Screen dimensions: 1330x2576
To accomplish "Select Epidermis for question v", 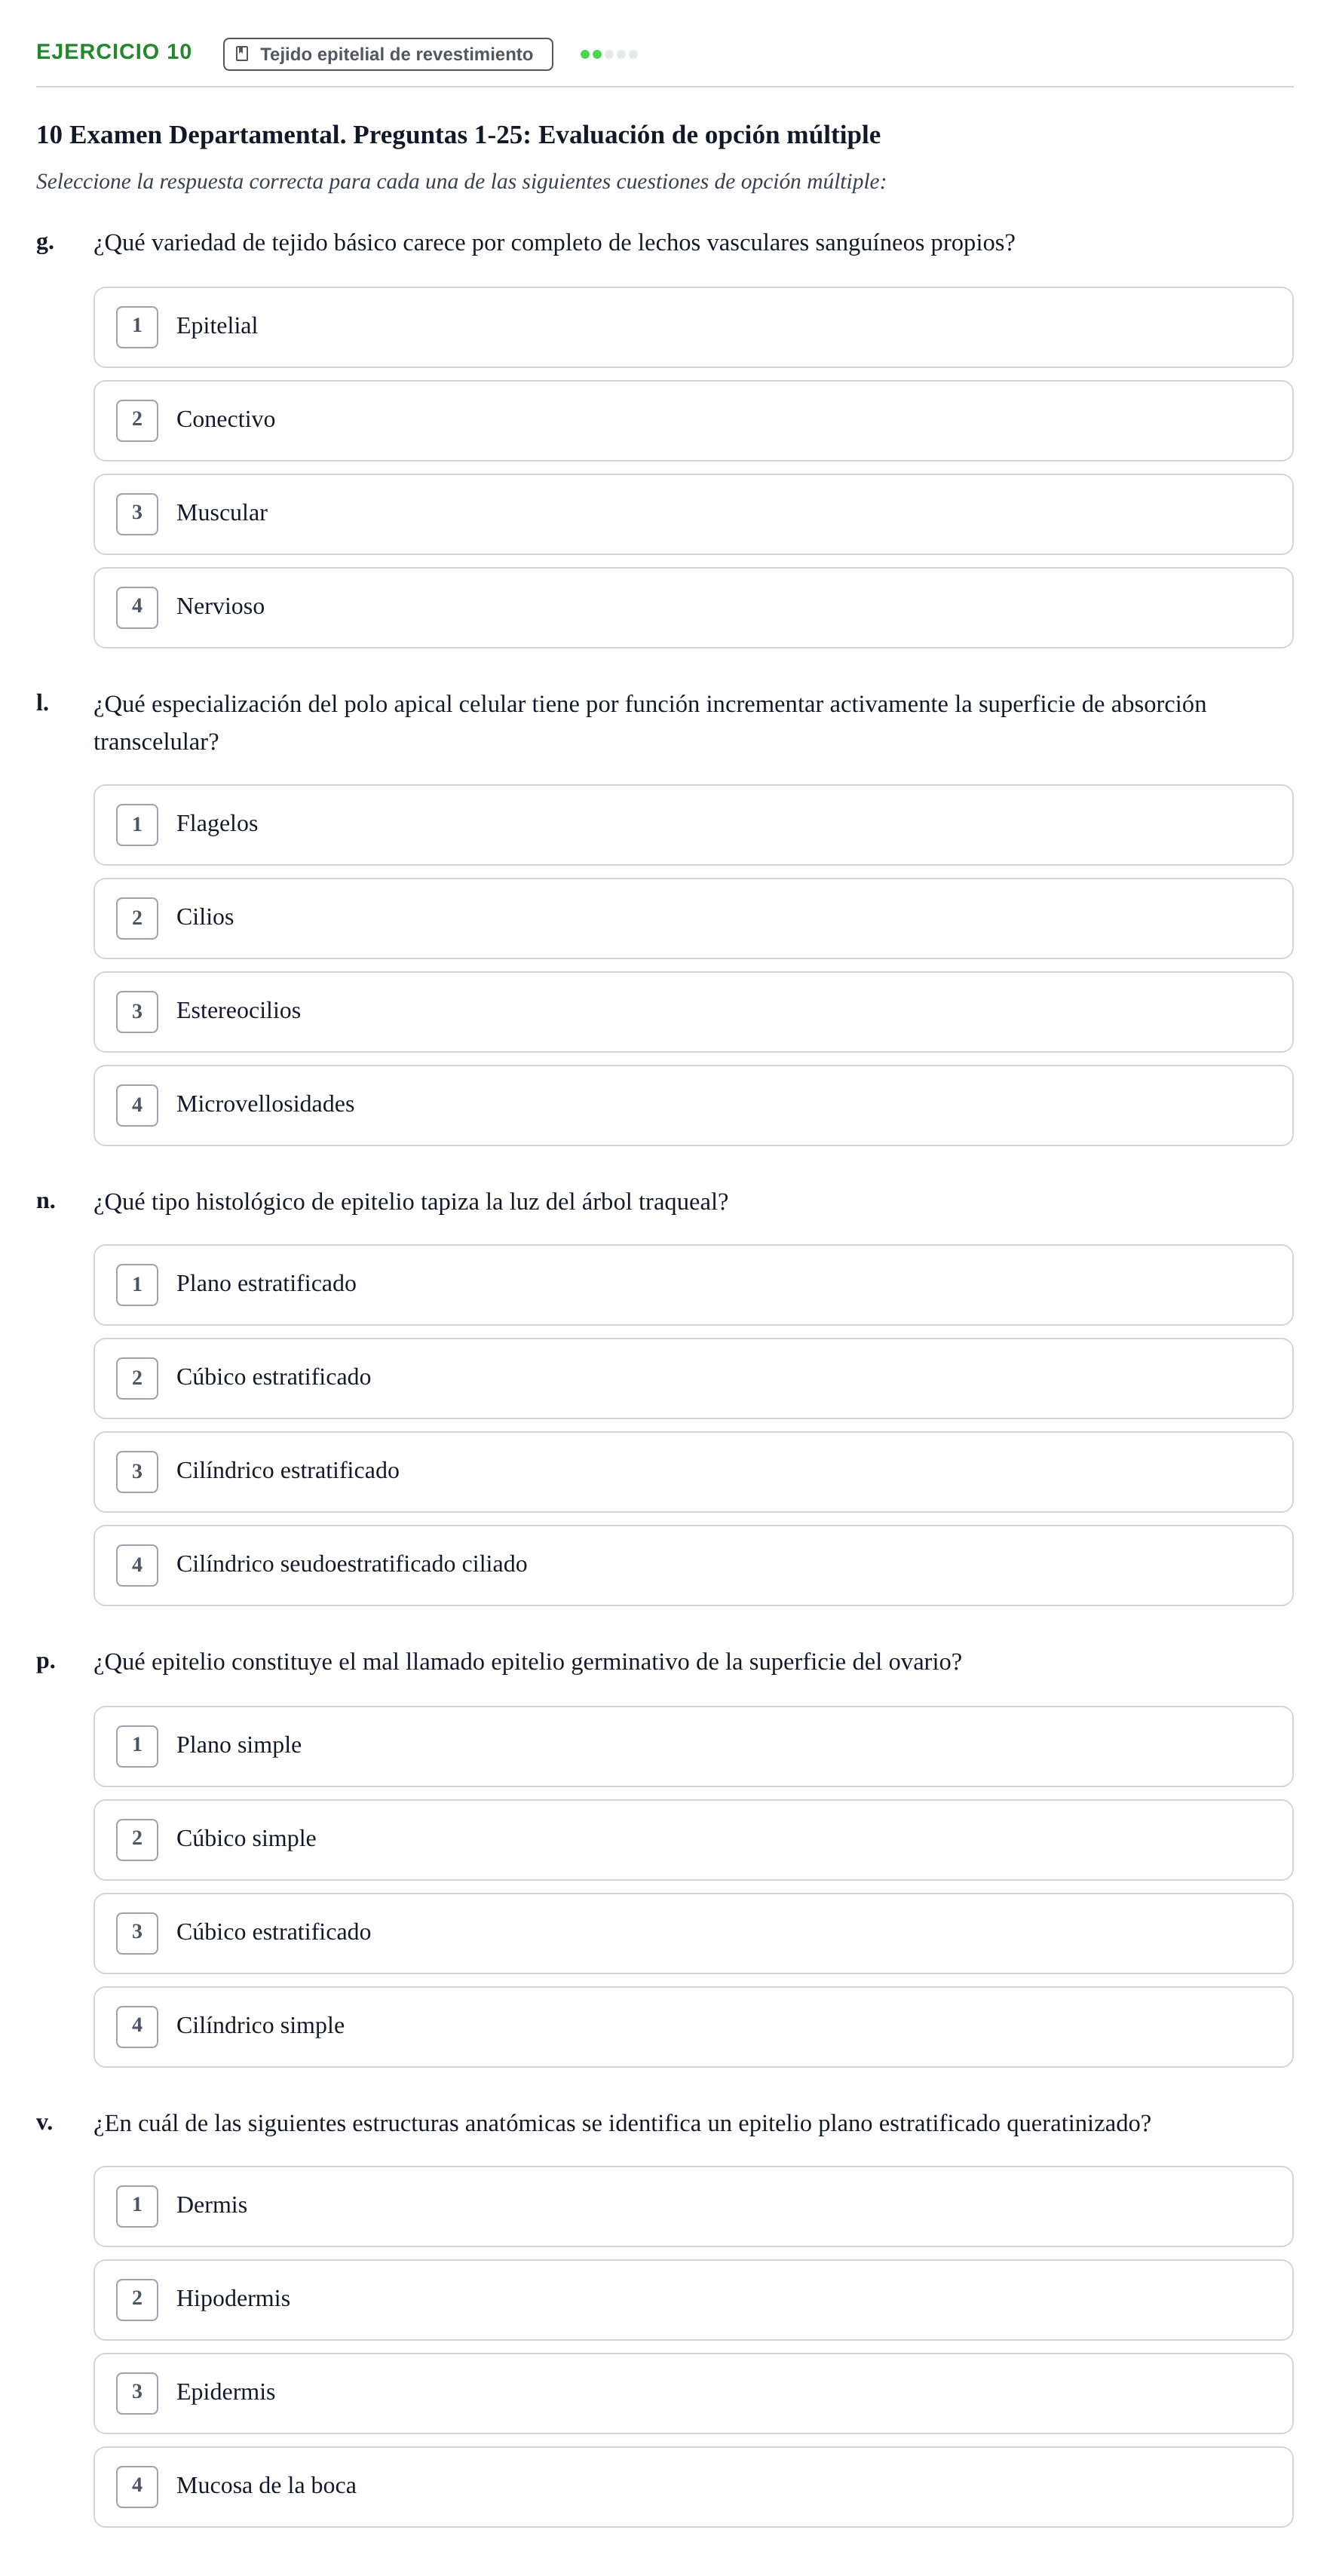I will 693,2393.
